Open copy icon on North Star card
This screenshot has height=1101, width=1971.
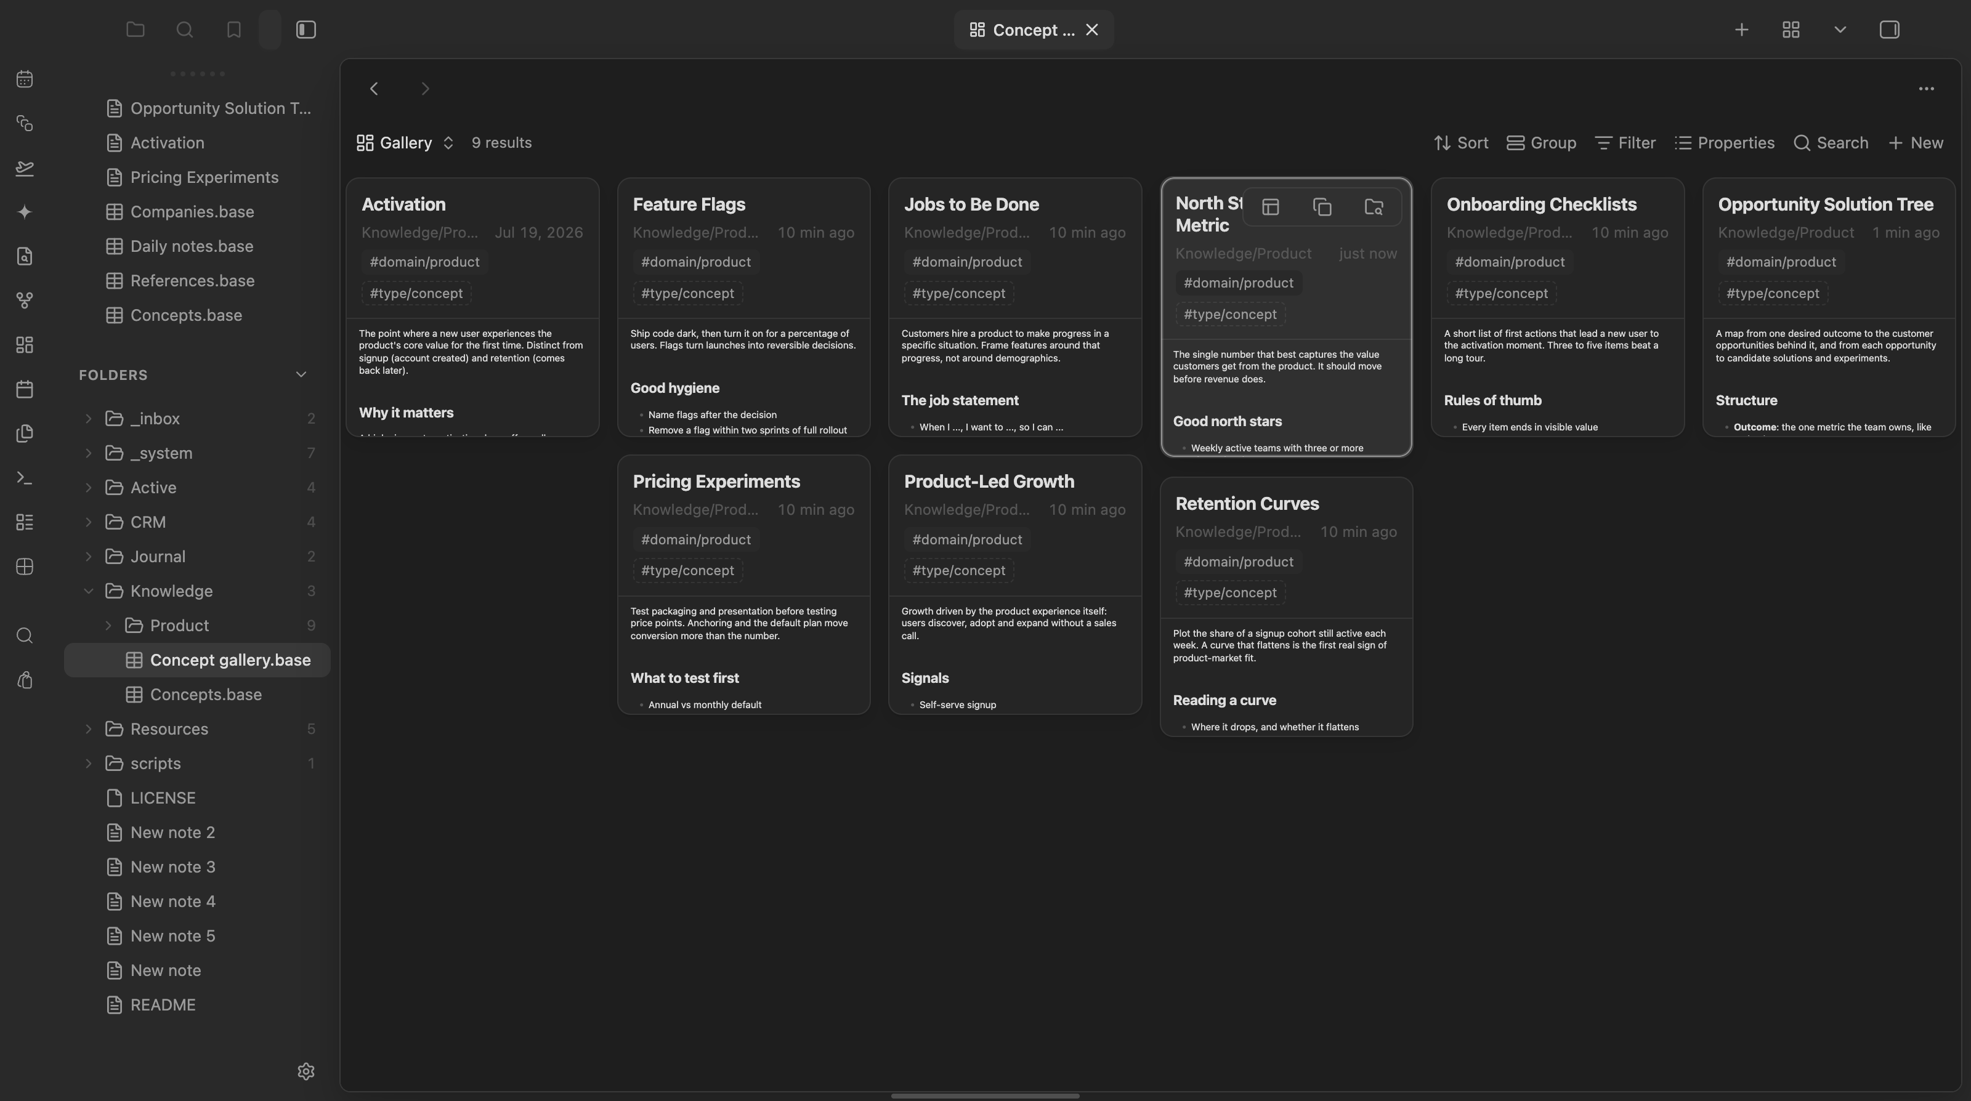[1322, 208]
